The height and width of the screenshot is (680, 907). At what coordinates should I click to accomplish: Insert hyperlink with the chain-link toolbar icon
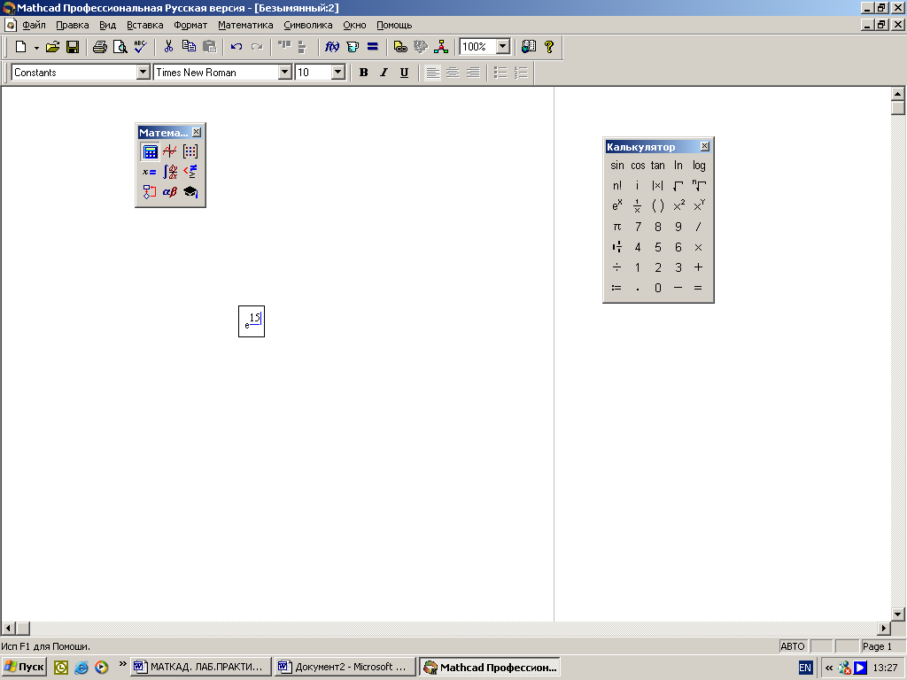pos(400,47)
